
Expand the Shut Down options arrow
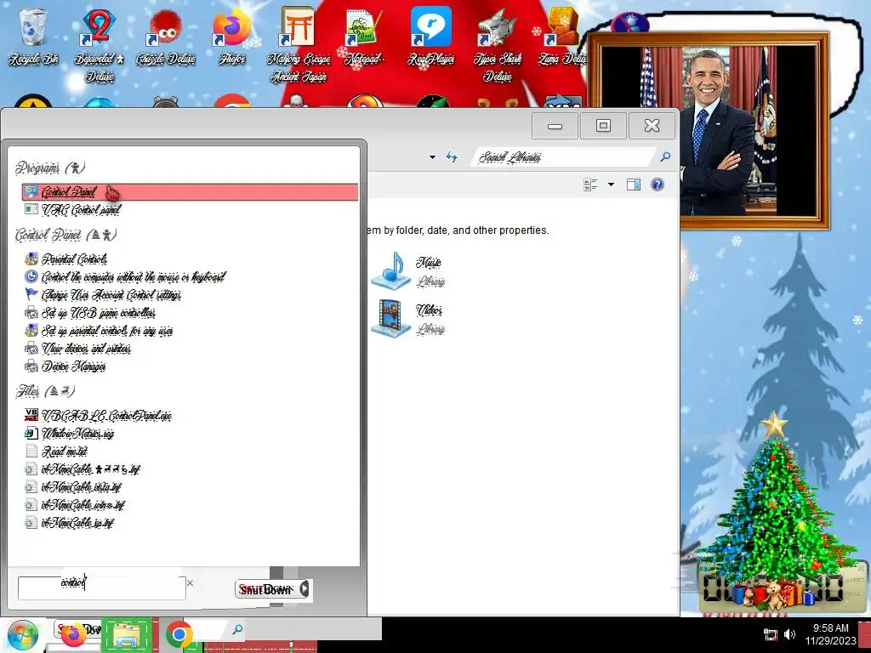(x=305, y=589)
